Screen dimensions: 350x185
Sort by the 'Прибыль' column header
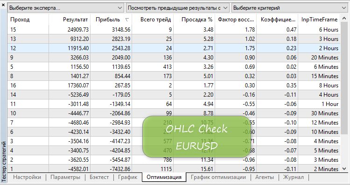[x=111, y=20]
